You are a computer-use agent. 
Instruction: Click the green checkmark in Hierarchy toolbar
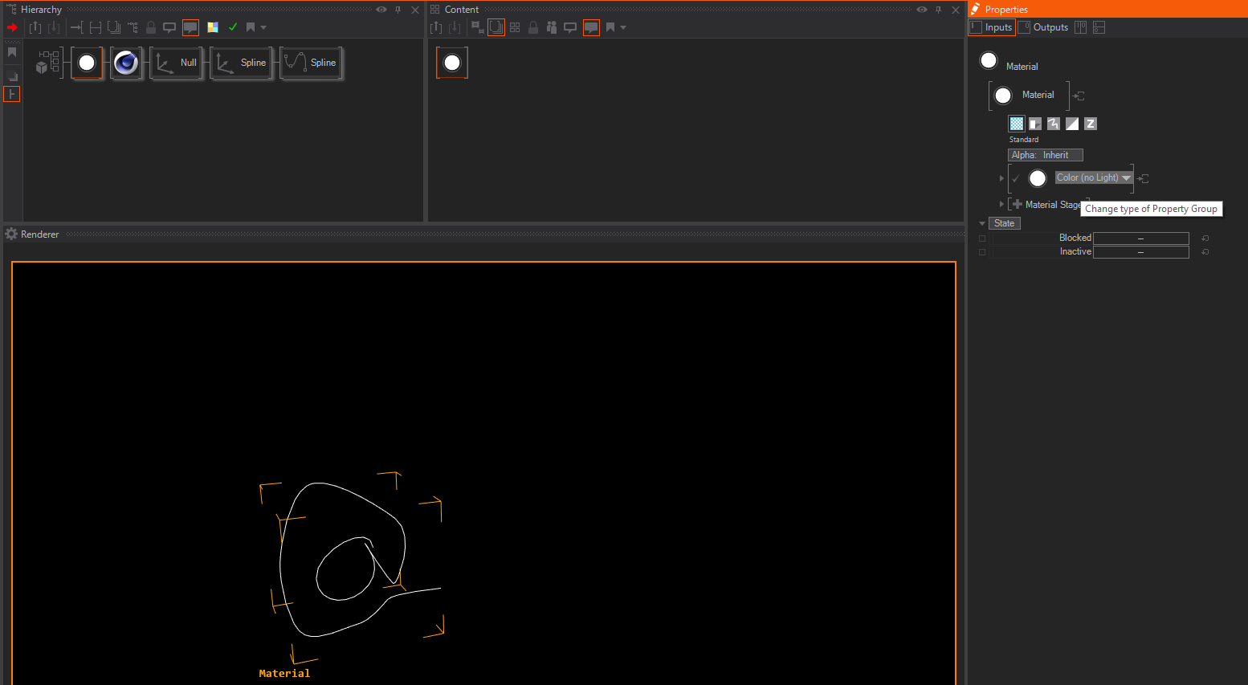[x=233, y=27]
